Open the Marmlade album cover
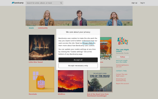This screenshot has width=158, height=99. coord(42,79)
